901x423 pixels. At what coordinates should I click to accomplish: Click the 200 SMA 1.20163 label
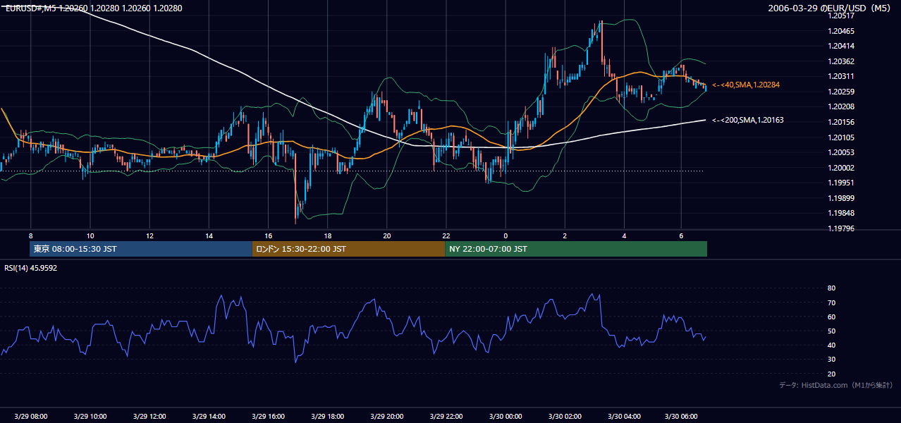[x=748, y=120]
